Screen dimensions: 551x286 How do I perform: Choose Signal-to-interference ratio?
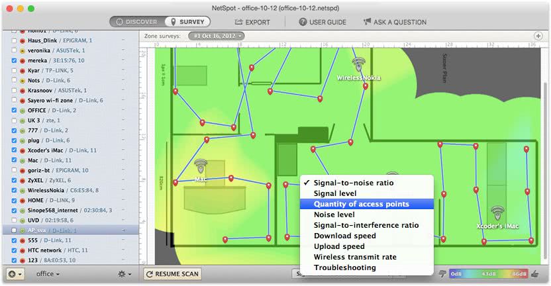coord(367,225)
